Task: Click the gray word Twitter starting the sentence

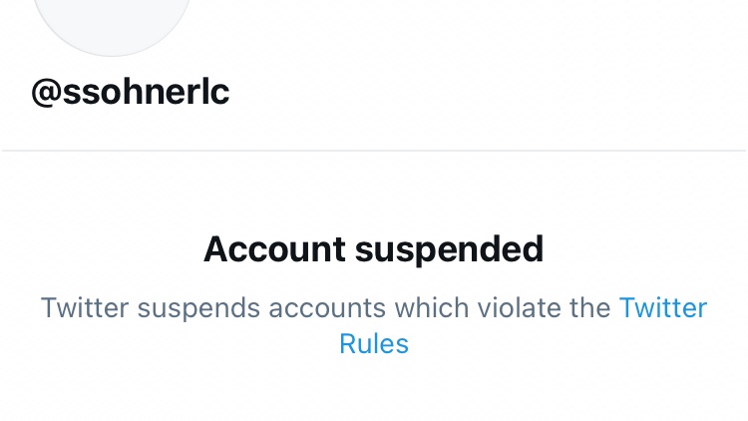Action: coord(85,308)
